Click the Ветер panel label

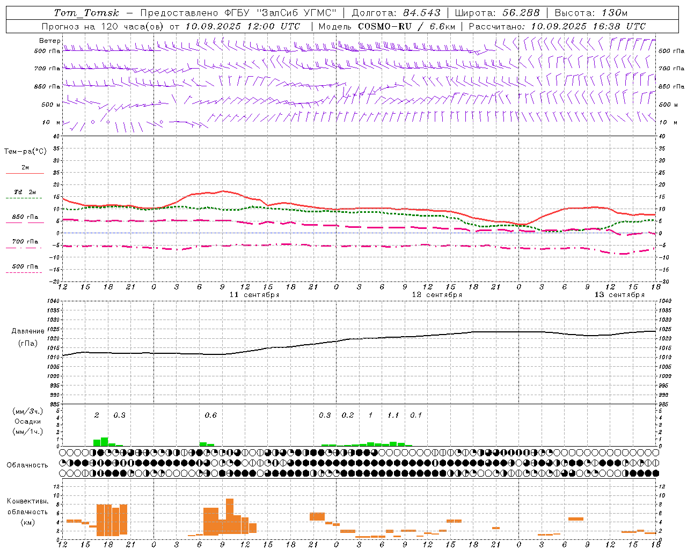50,41
